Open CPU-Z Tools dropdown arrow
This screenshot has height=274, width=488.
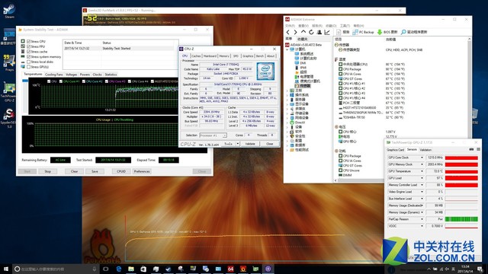click(x=238, y=144)
